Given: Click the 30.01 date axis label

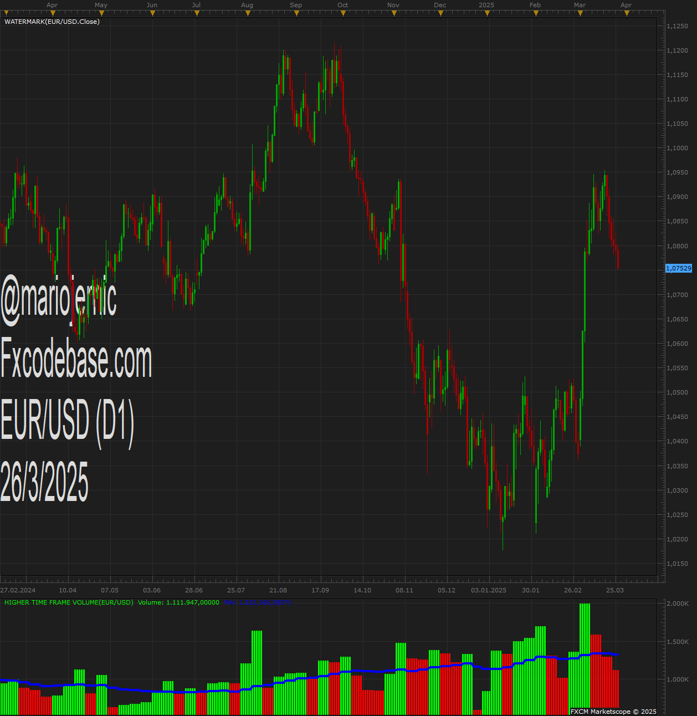Looking at the screenshot, I should pos(531,590).
